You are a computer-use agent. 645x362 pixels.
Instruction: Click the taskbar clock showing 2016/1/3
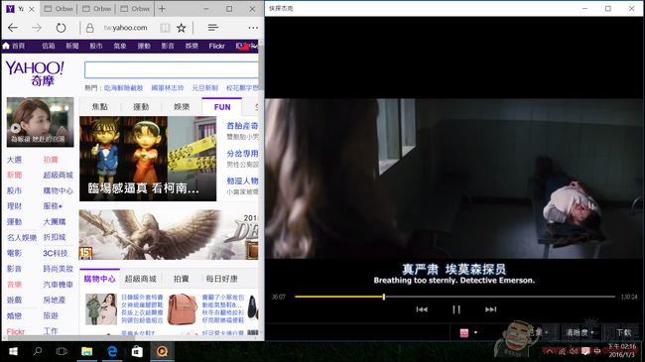[x=622, y=350]
